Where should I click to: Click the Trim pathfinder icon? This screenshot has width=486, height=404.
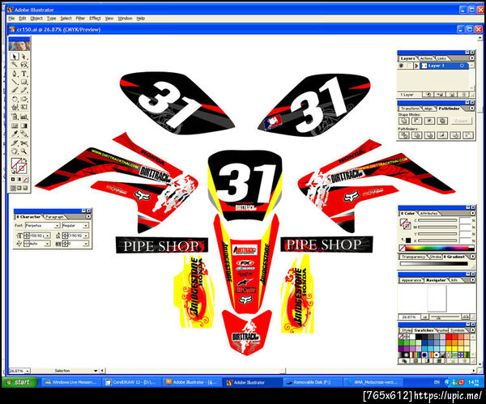coord(417,135)
